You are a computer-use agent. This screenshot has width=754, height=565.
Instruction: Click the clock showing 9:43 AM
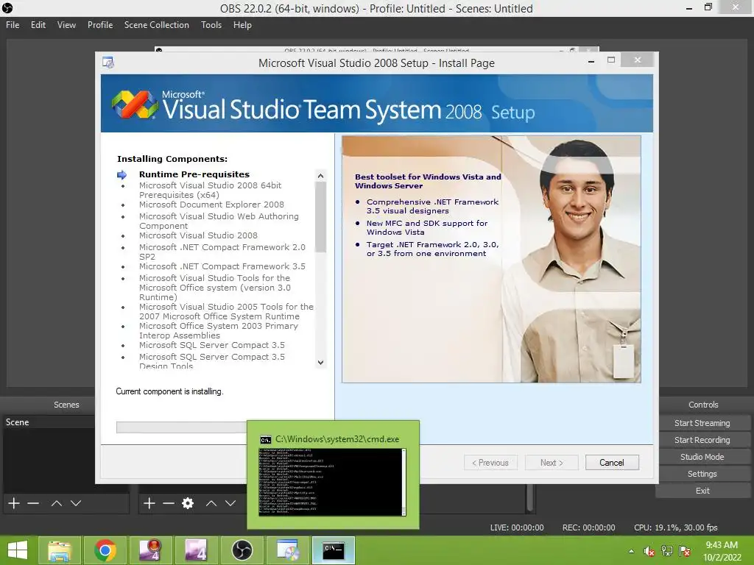(722, 545)
